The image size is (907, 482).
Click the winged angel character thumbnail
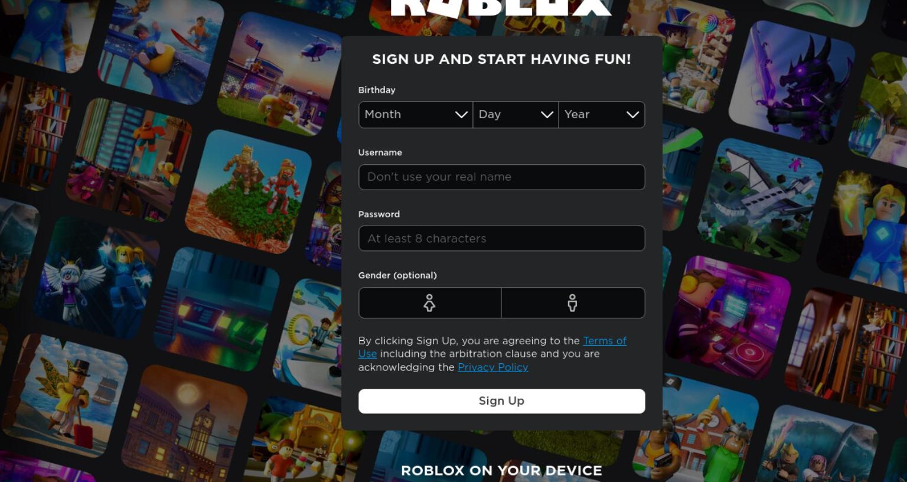pyautogui.click(x=96, y=278)
